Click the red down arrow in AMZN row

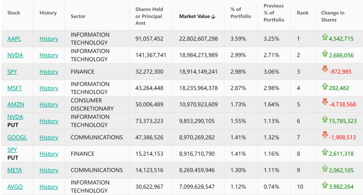click(x=325, y=102)
